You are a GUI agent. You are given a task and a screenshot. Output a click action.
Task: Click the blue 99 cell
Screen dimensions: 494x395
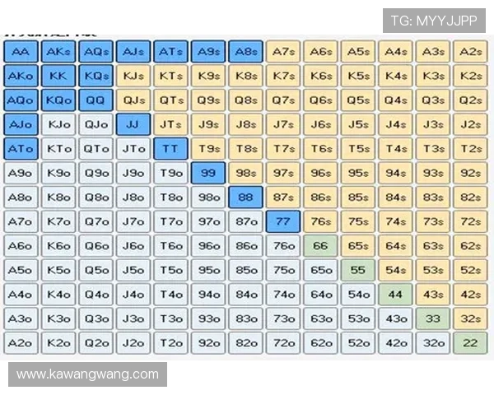(208, 174)
